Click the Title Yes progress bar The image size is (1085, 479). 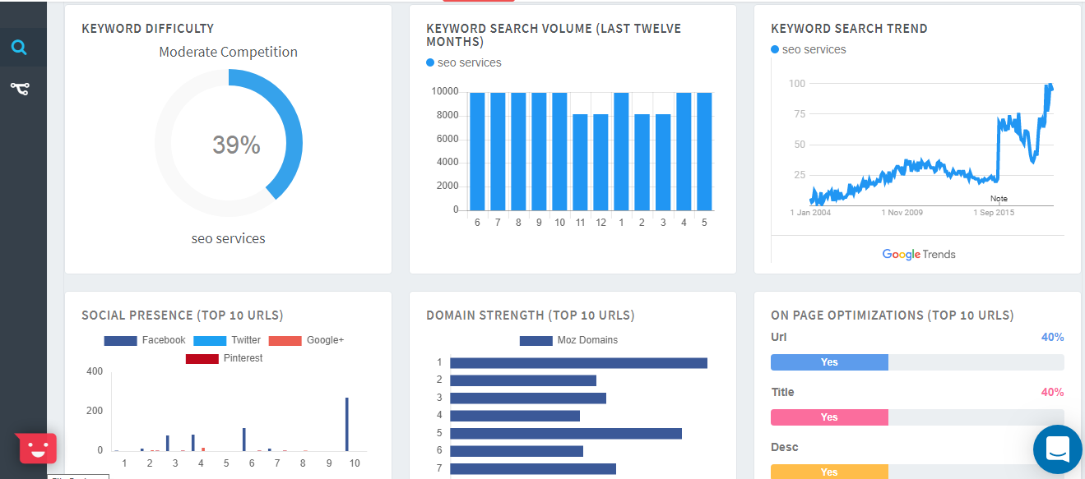tap(917, 417)
